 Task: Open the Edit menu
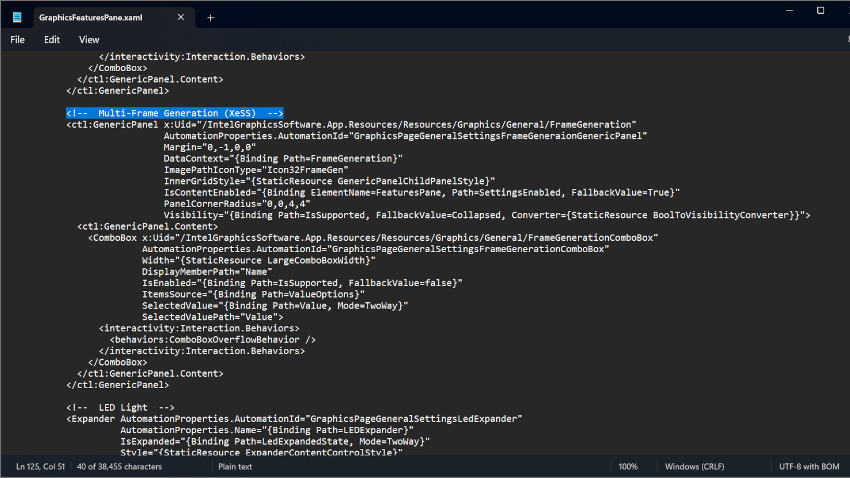51,39
